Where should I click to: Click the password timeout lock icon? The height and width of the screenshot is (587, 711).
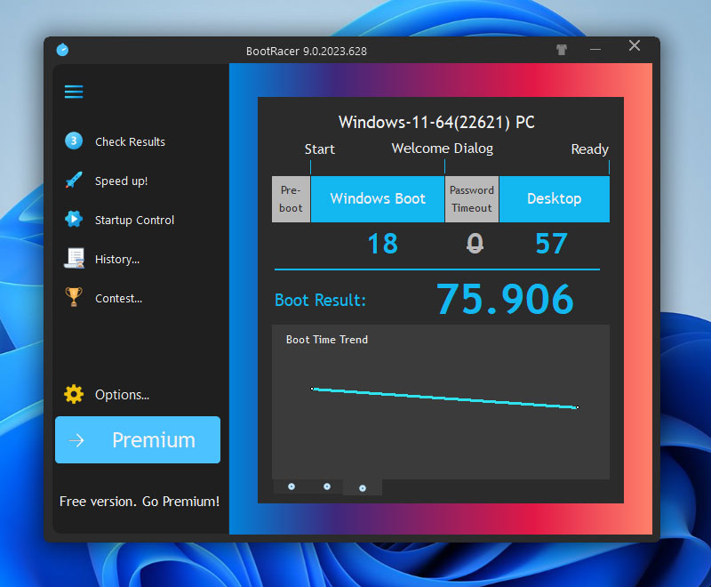(475, 244)
